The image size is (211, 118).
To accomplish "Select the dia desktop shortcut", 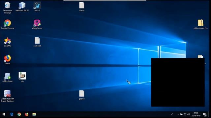I will (22, 77).
